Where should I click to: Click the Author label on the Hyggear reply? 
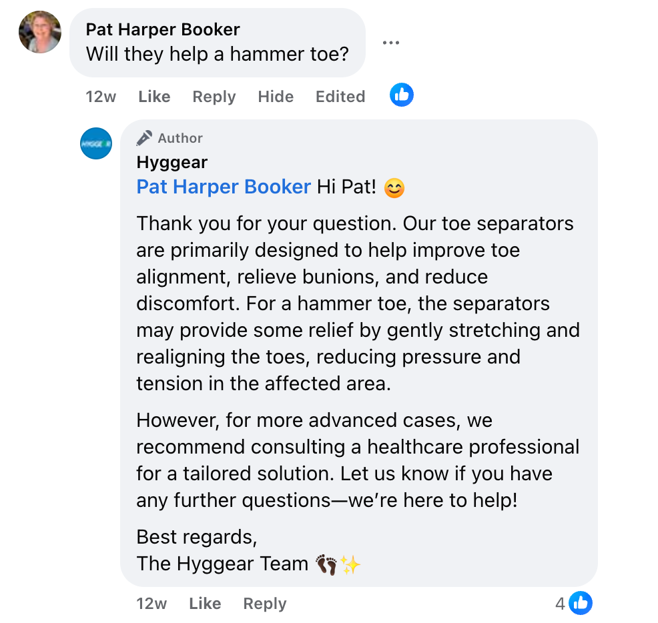coord(180,138)
